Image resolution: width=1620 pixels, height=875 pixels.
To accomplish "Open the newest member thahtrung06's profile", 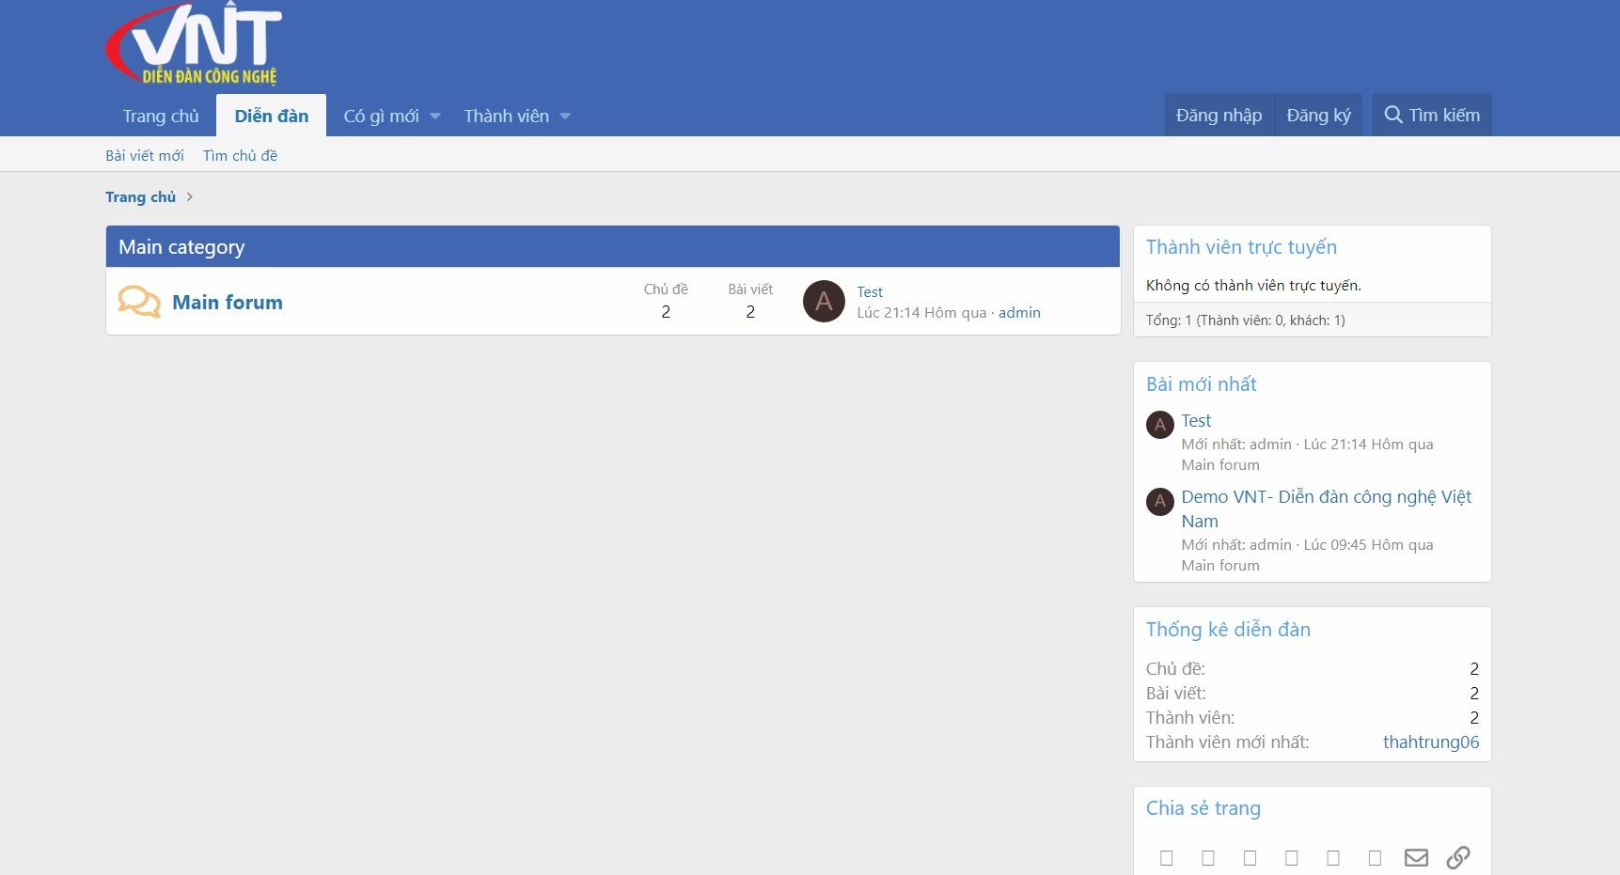I will (1430, 742).
